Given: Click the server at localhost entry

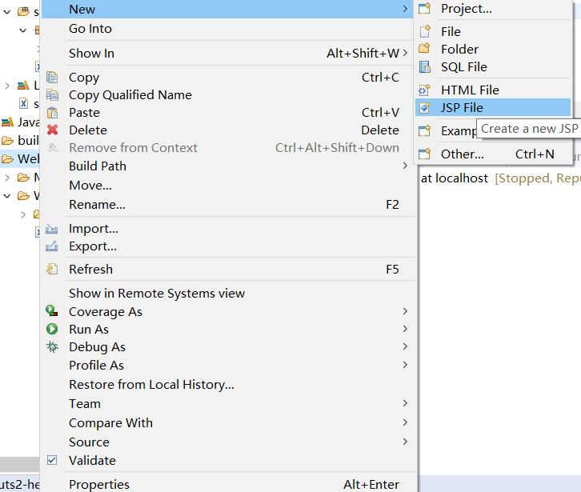Looking at the screenshot, I should [500, 178].
